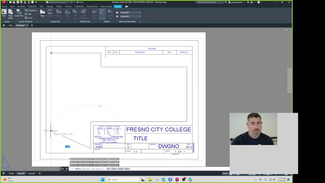Click the Symbol Sketch tool
Screen dimensions: 325x183
tap(94, 14)
